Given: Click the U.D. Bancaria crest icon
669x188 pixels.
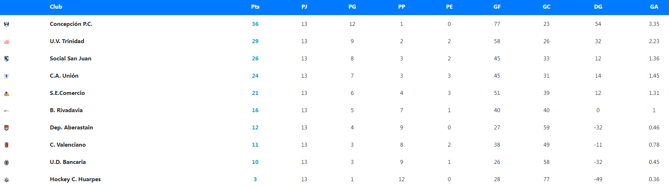Looking at the screenshot, I should [6, 162].
